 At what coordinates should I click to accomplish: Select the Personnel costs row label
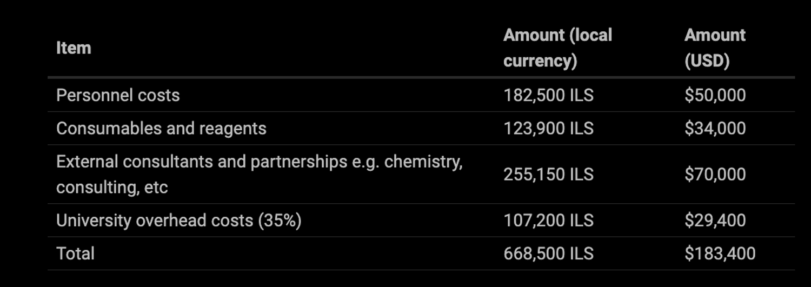118,95
